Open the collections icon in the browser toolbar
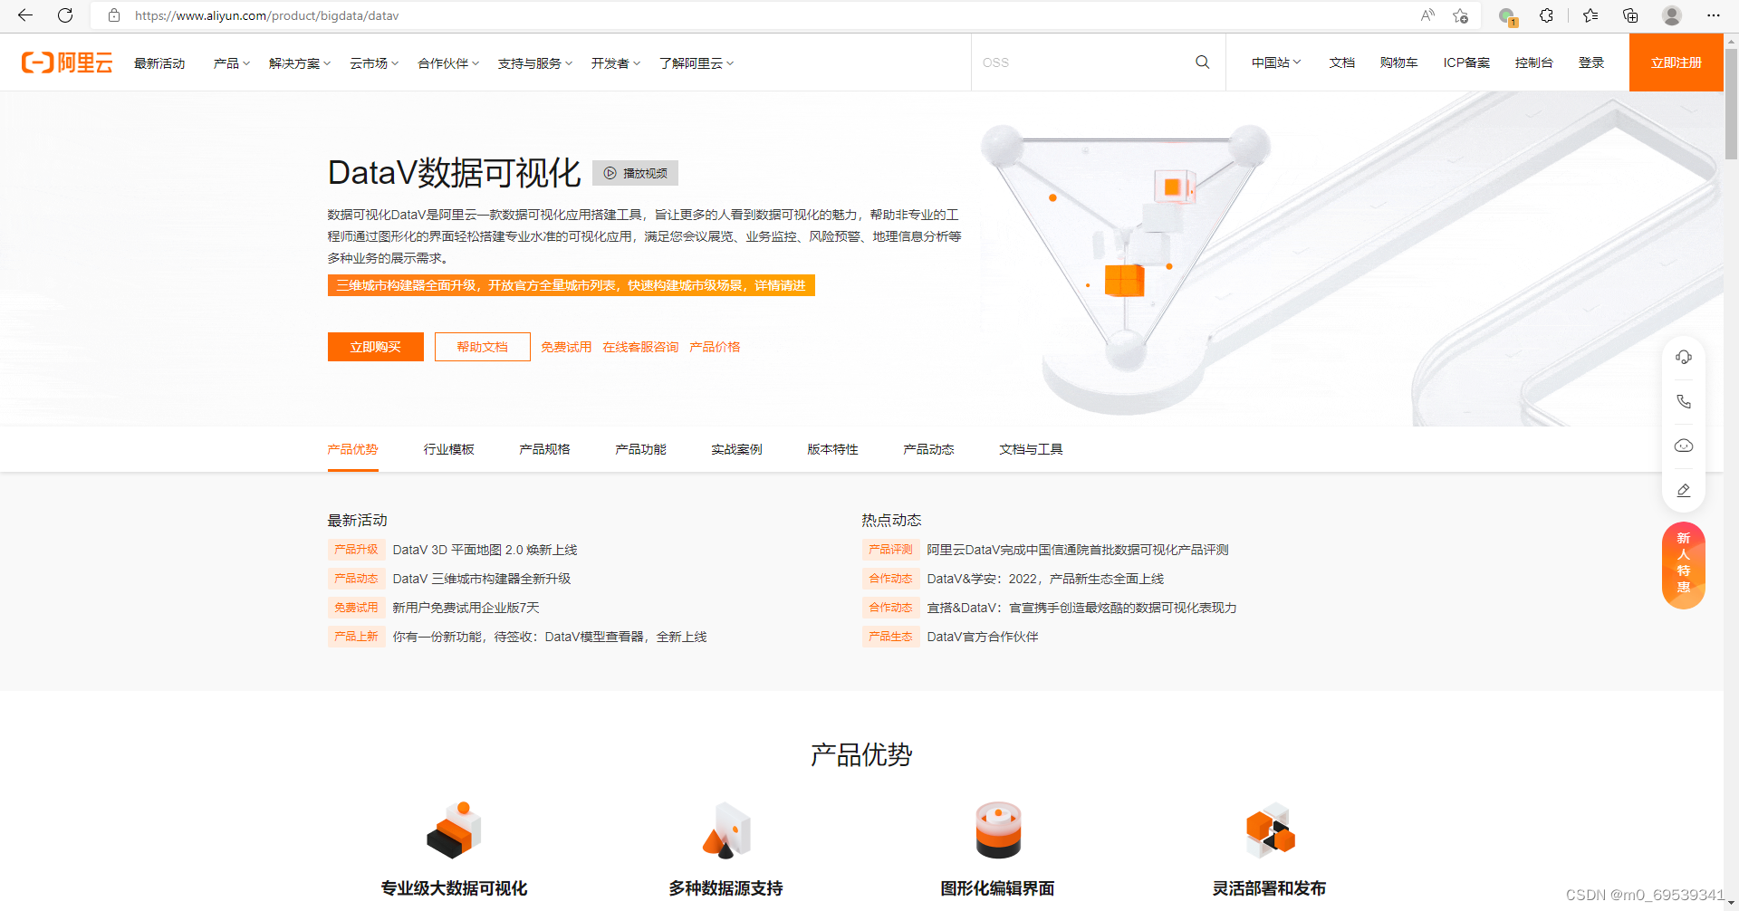 coord(1630,15)
